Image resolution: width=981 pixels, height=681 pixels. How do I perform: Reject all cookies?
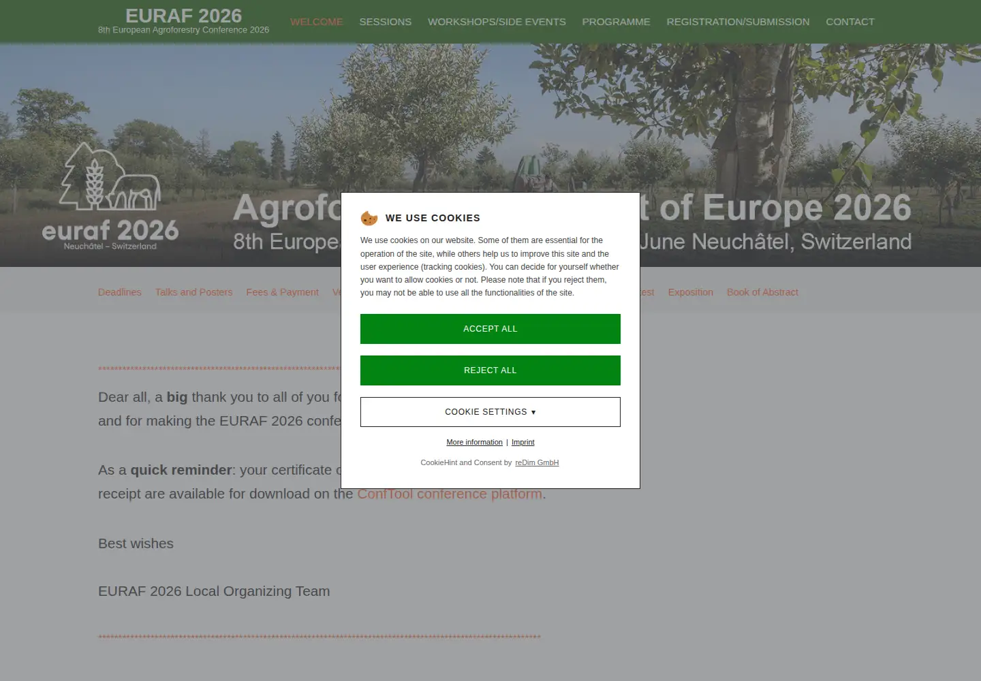coord(490,370)
